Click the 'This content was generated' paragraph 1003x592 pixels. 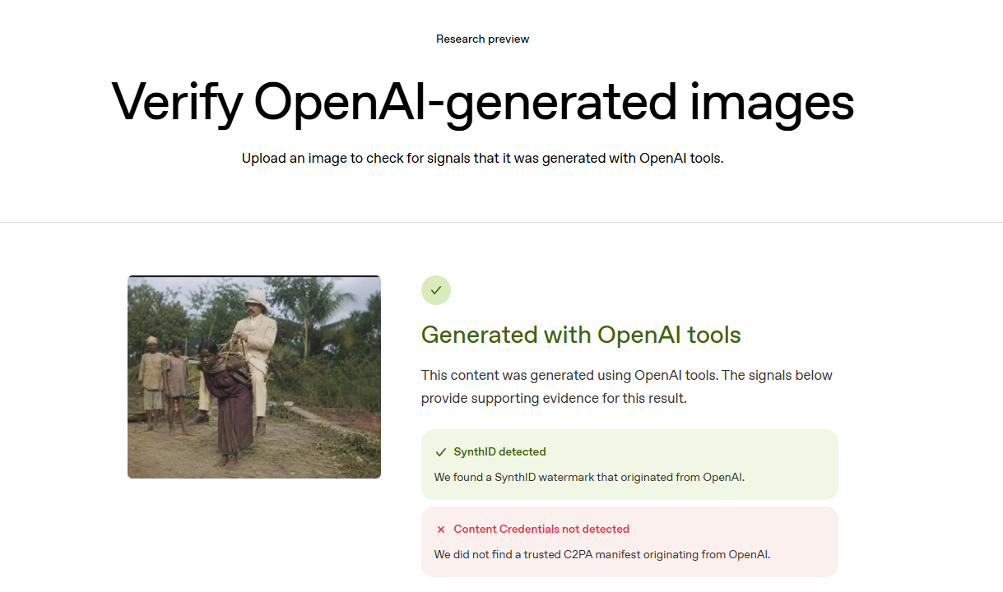[627, 386]
